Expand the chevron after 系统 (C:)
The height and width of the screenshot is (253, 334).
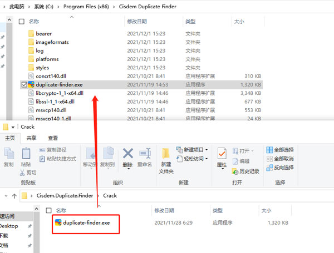point(58,7)
